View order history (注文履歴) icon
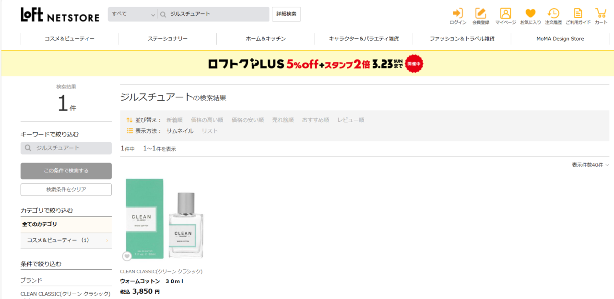Screen dimensions: 614x299 pos(553,13)
